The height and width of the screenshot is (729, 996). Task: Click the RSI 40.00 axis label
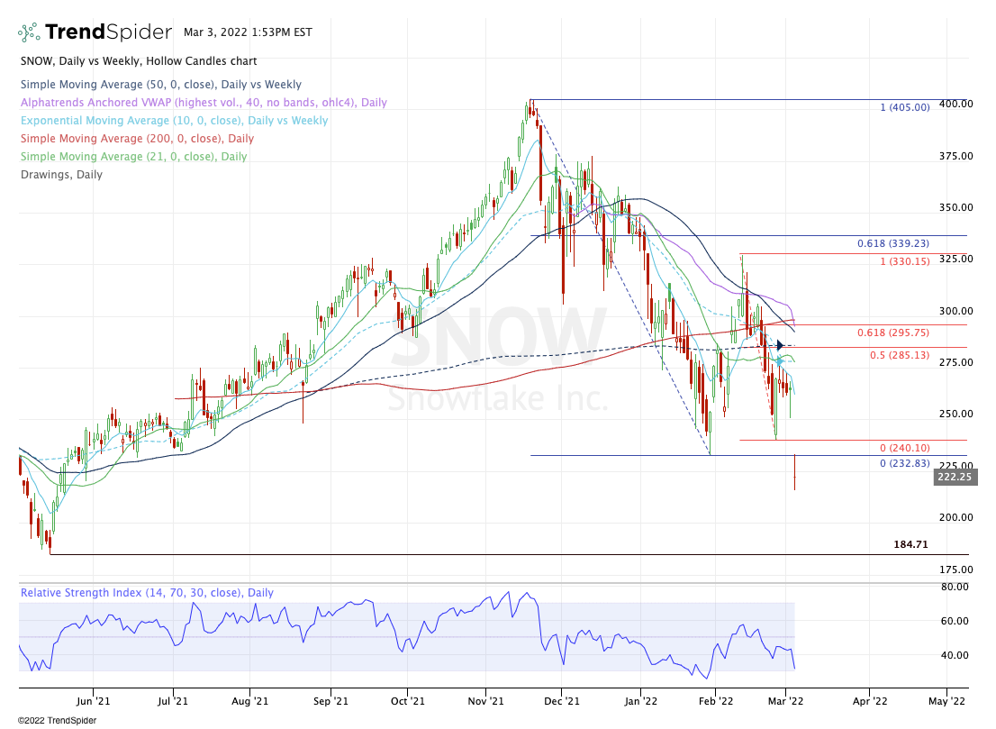954,655
